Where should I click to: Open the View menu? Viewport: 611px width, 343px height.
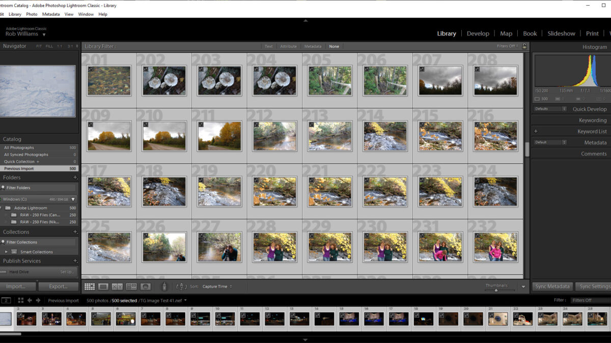[x=69, y=14]
